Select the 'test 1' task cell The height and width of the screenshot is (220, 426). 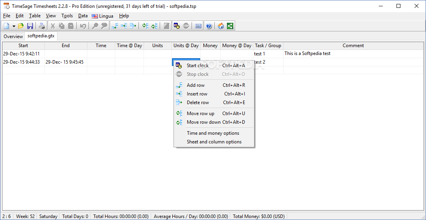(268, 54)
